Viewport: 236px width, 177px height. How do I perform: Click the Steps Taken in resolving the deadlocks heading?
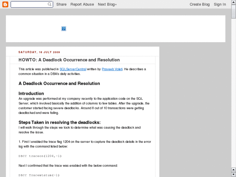click(x=59, y=122)
